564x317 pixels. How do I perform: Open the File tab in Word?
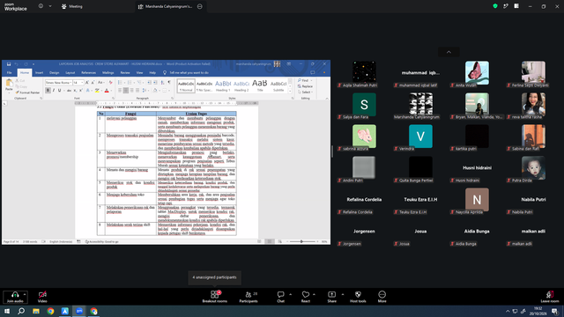(10, 72)
